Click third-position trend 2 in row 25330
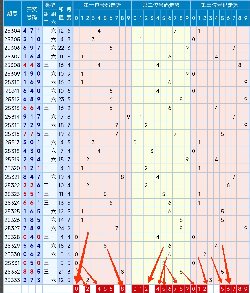The height and width of the screenshot is (293, 250). point(205,254)
